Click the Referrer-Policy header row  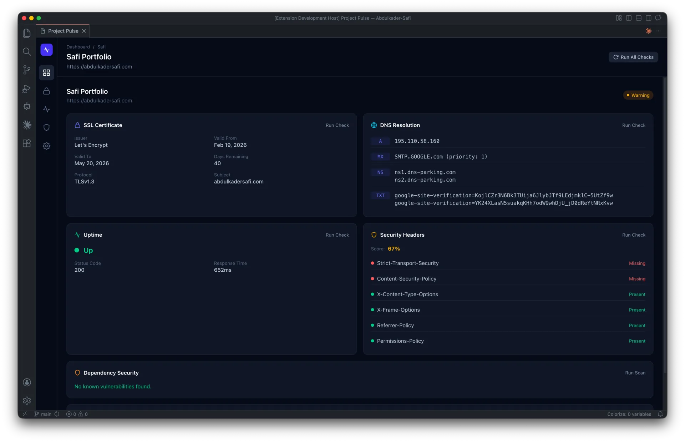[x=508, y=326]
